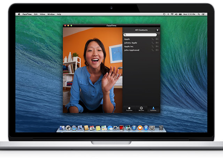Open iPhoto in the Dock
The width and height of the screenshot is (223, 159).
point(128,128)
